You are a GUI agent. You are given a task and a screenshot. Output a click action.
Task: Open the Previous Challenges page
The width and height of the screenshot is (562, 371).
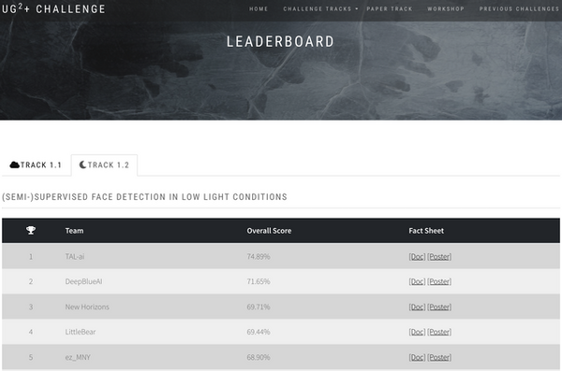click(519, 9)
